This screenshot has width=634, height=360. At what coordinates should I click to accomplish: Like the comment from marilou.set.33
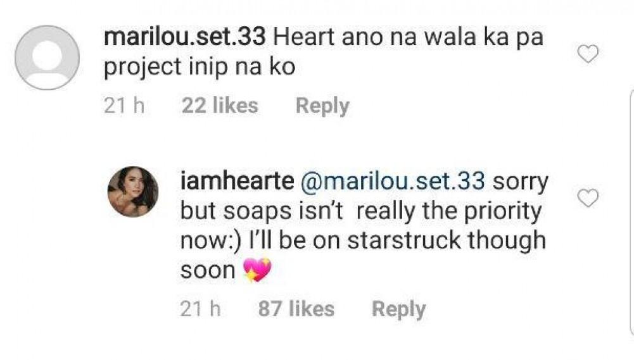[588, 55]
